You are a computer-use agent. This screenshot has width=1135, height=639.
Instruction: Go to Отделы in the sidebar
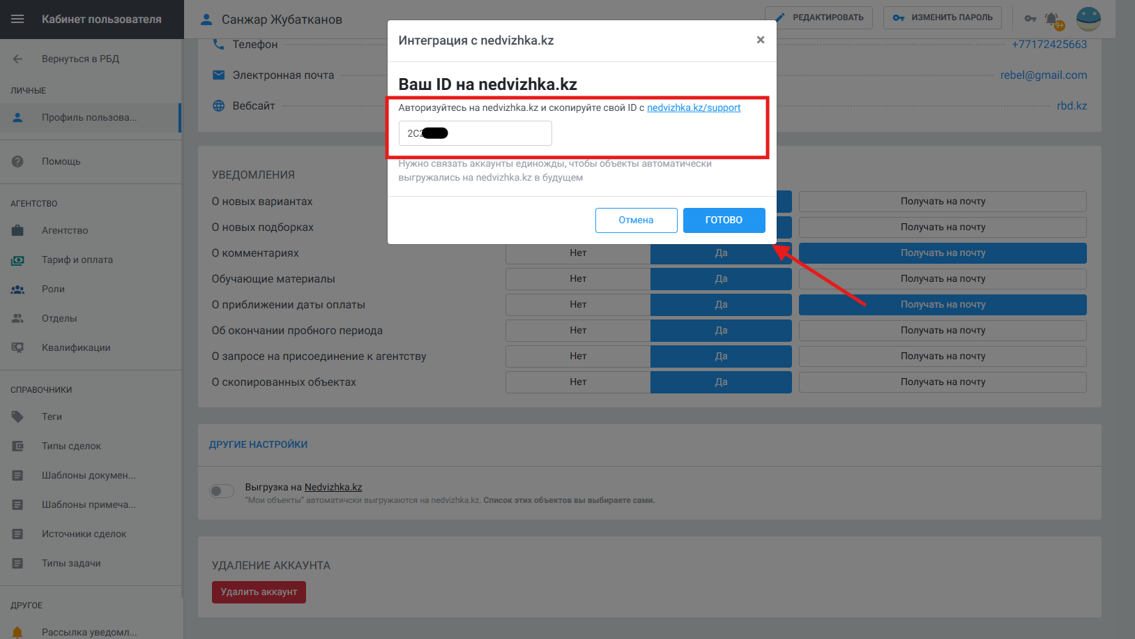(91, 318)
